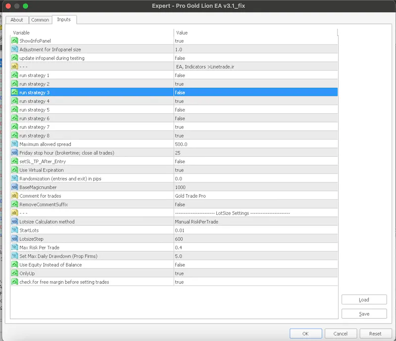The height and width of the screenshot is (341, 396).
Task: Click icon beside check for free margin
Action: point(15,282)
